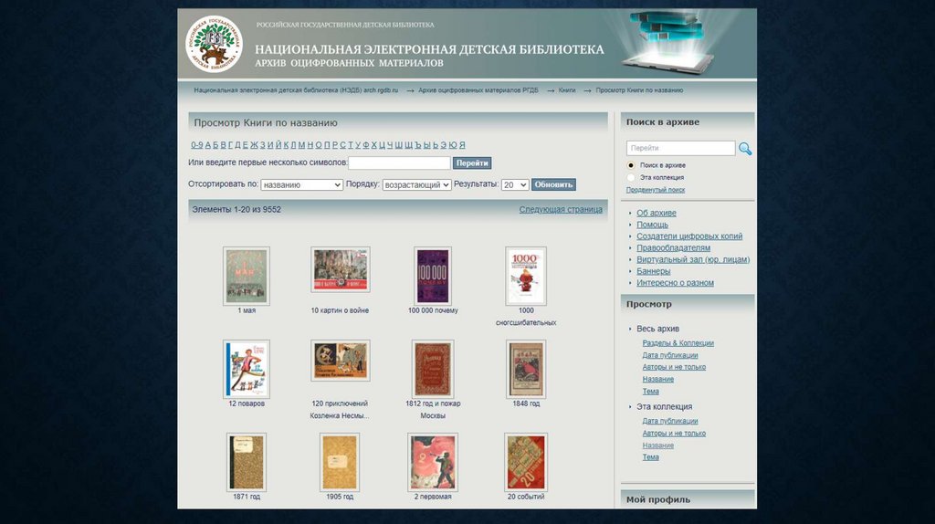935x524 pixels.
Task: Click the title text '12 поваров'
Action: pos(247,403)
